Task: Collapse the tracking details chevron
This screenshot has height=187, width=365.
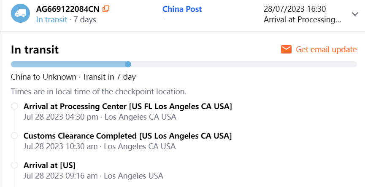Action: point(355,14)
